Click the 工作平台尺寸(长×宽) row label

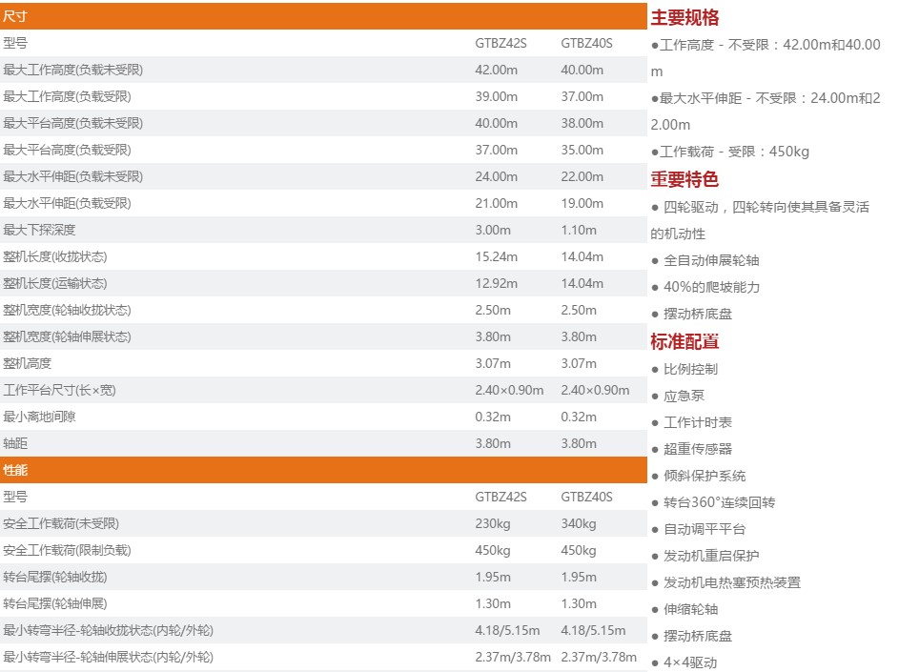click(x=59, y=390)
